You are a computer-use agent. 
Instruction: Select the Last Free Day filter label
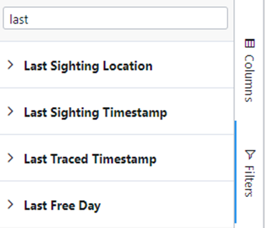[62, 206]
